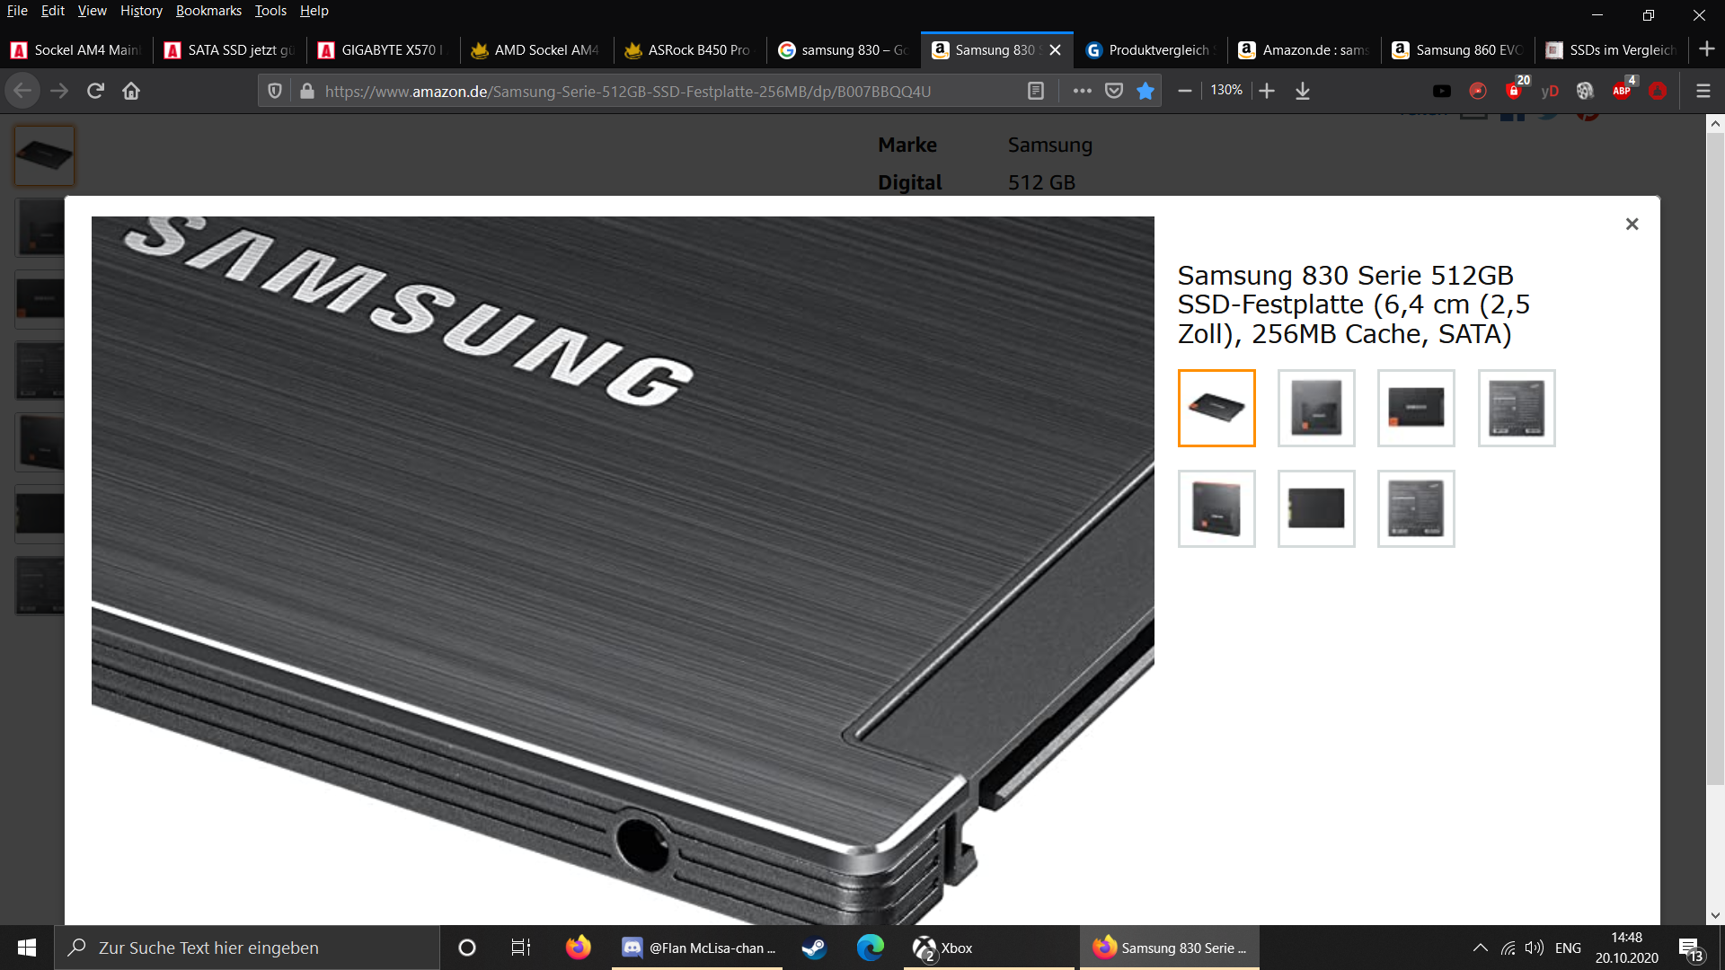Screen dimensions: 1725x970
Task: Go to the Firefox home page icon
Action: pyautogui.click(x=131, y=91)
